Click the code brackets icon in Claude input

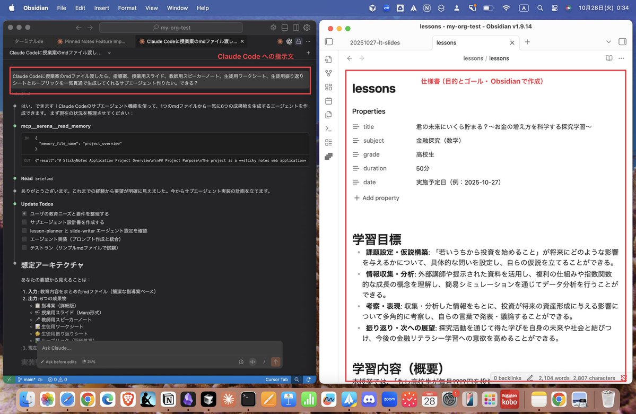pos(252,361)
